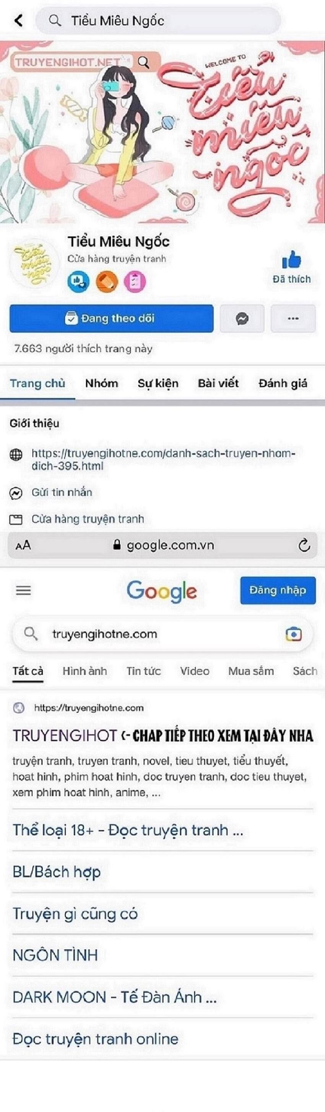Open the truyengihotne.com intro link

pyautogui.click(x=163, y=459)
